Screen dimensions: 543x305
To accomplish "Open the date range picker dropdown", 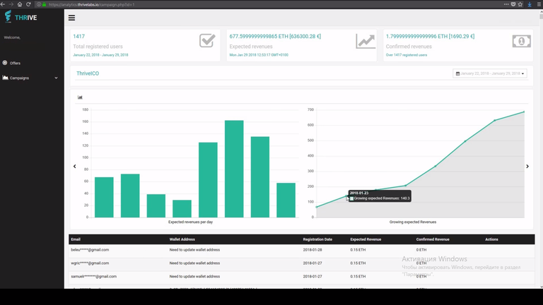I will point(490,73).
